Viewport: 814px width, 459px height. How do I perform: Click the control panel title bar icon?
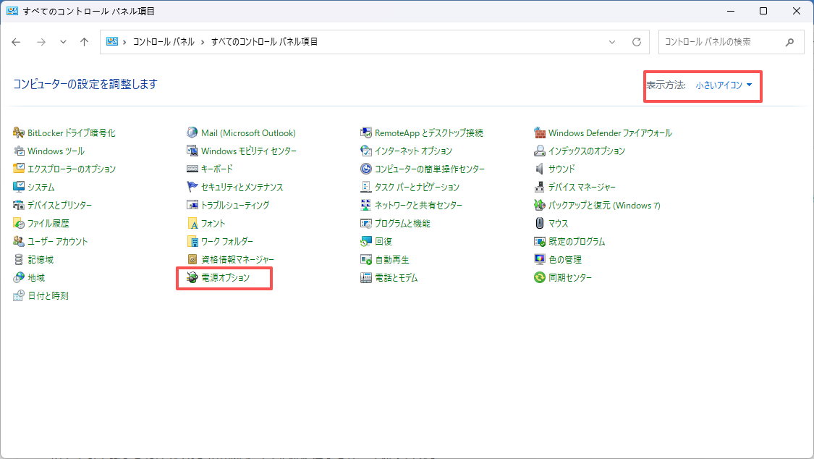click(x=12, y=11)
